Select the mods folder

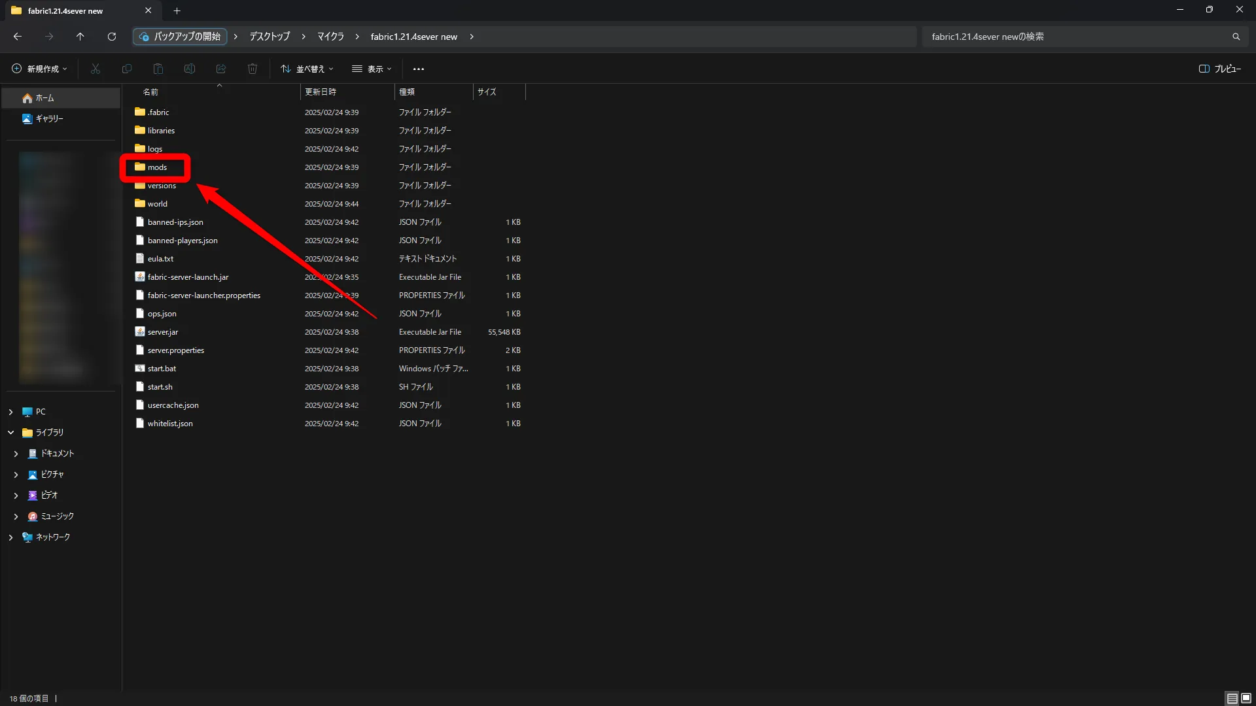tap(157, 167)
